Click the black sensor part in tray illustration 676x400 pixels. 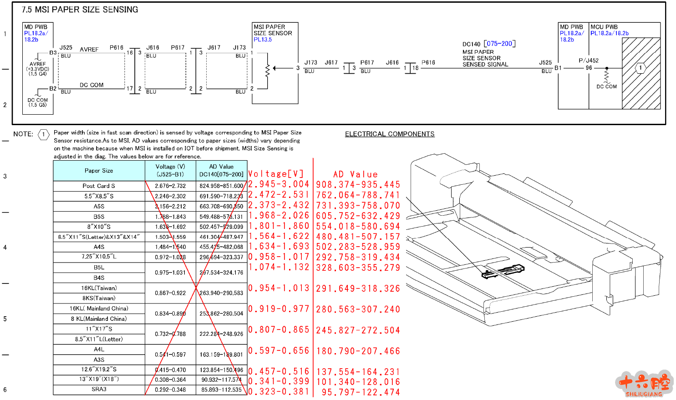point(503,271)
